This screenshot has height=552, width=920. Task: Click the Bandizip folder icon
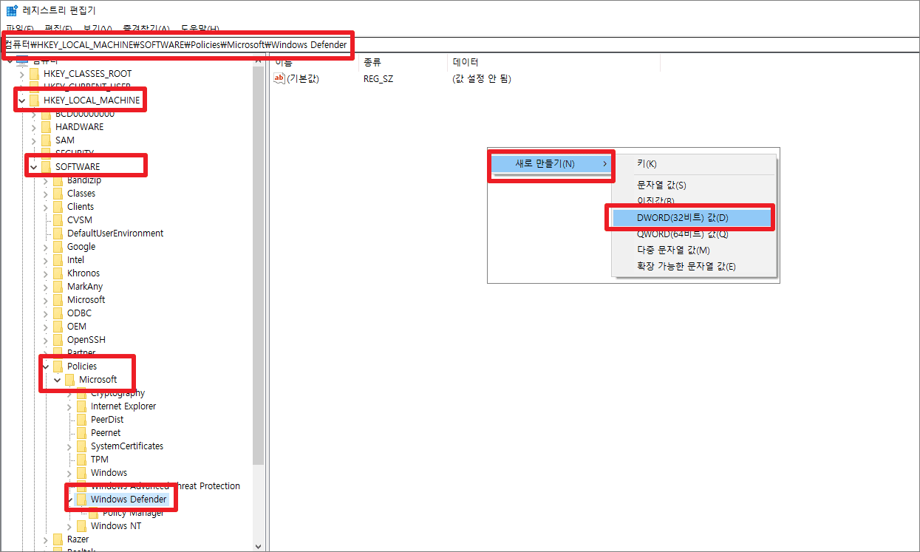(58, 180)
